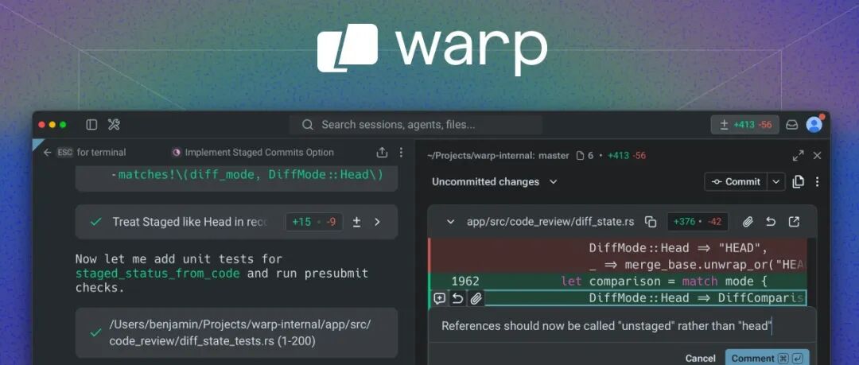Click the +15 -9 change badge
This screenshot has height=365, width=859.
[x=314, y=222]
